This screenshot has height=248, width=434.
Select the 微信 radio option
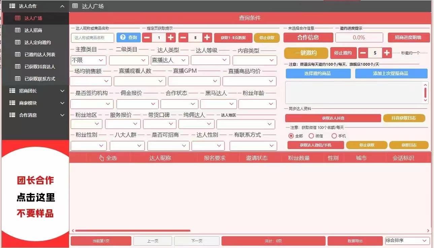click(x=311, y=136)
